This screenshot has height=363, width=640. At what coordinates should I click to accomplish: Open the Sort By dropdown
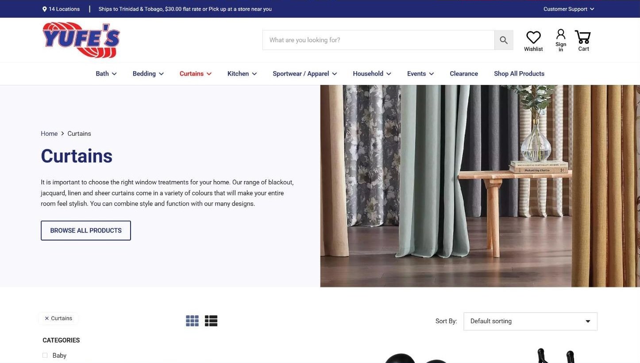tap(530, 321)
